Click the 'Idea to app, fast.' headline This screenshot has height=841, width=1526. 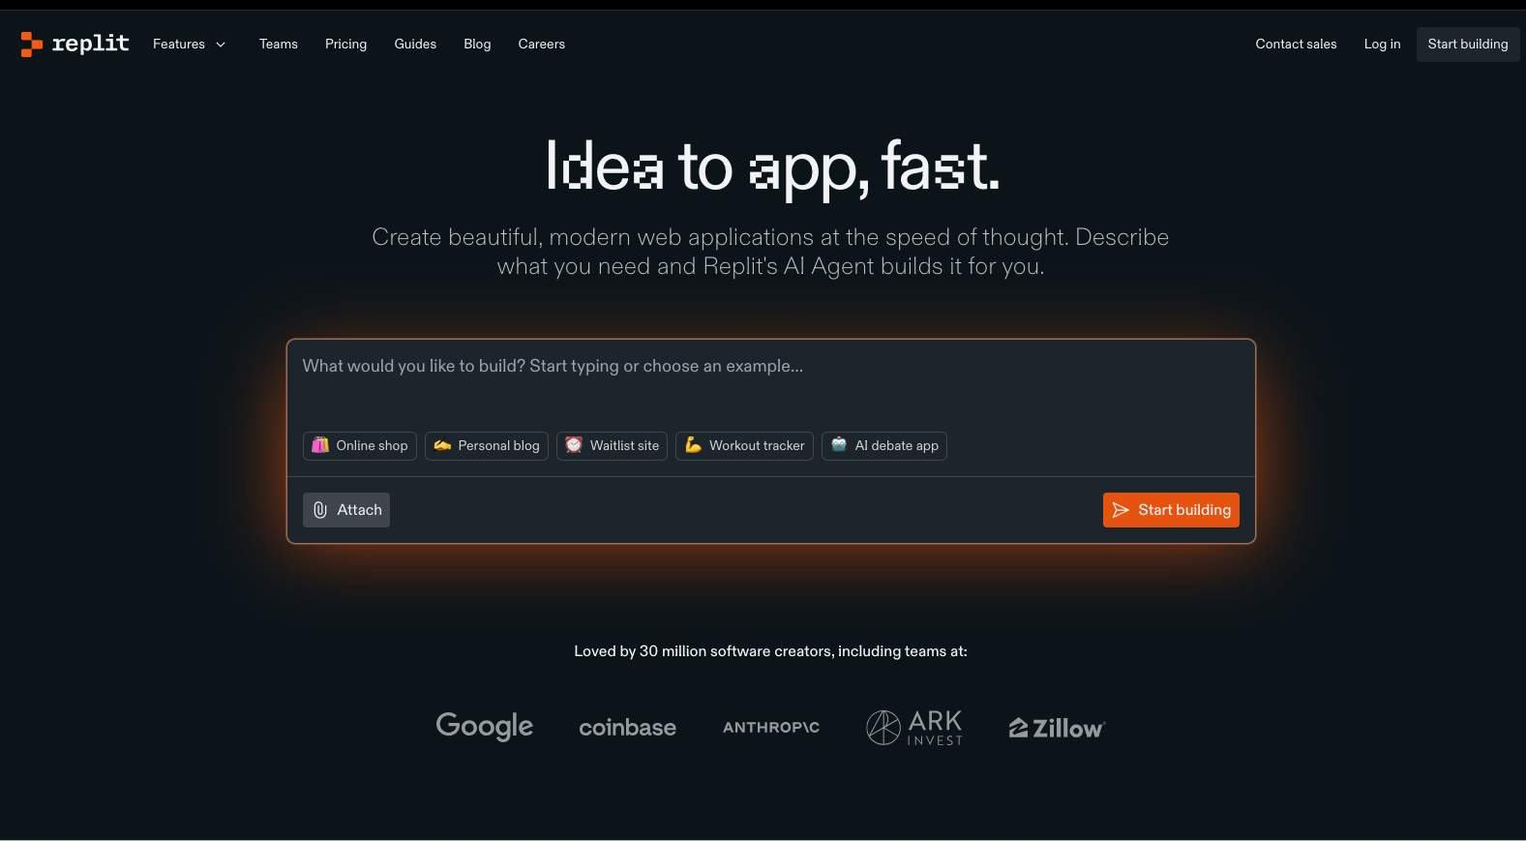pos(771,167)
